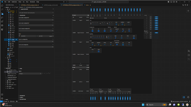
Task: Open the Terminal menu
Action: (32, 2)
